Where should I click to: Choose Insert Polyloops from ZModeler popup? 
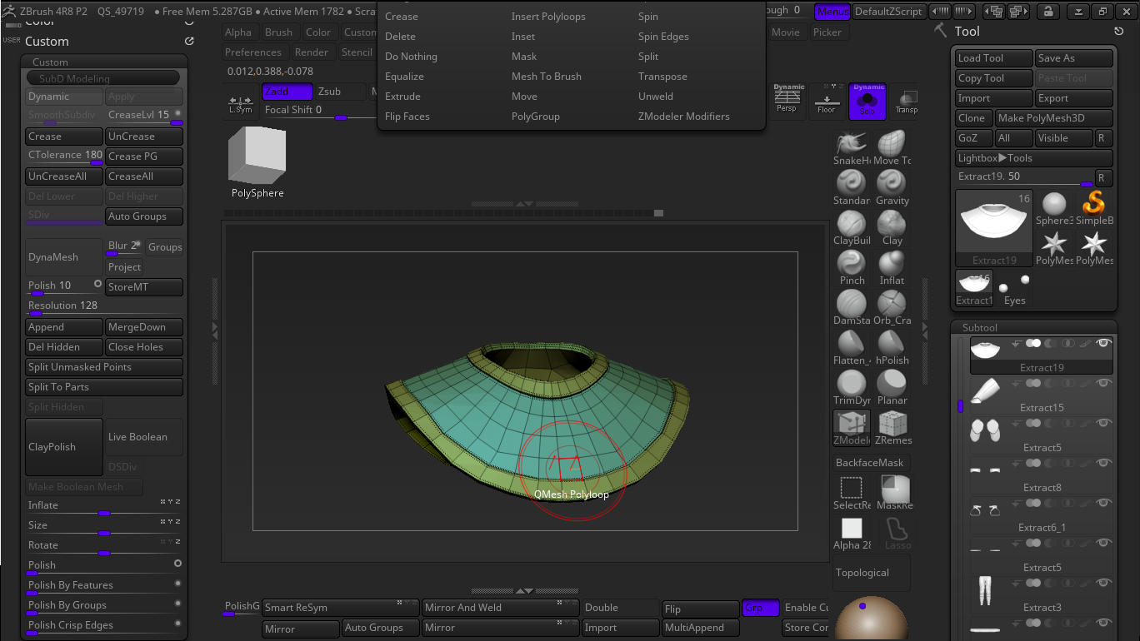[x=548, y=17]
